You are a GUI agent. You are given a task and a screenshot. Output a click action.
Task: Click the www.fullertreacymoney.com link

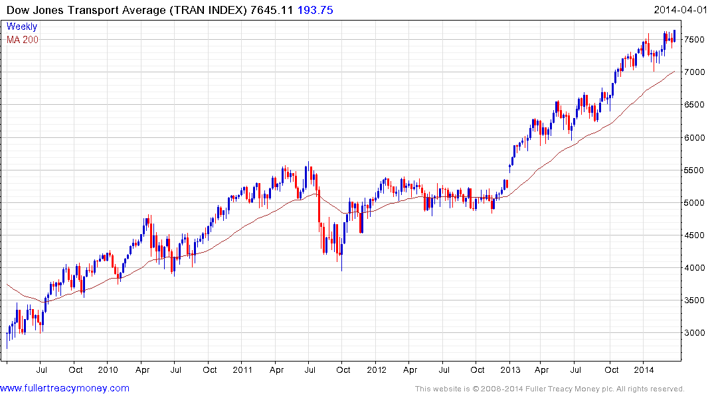[64, 389]
